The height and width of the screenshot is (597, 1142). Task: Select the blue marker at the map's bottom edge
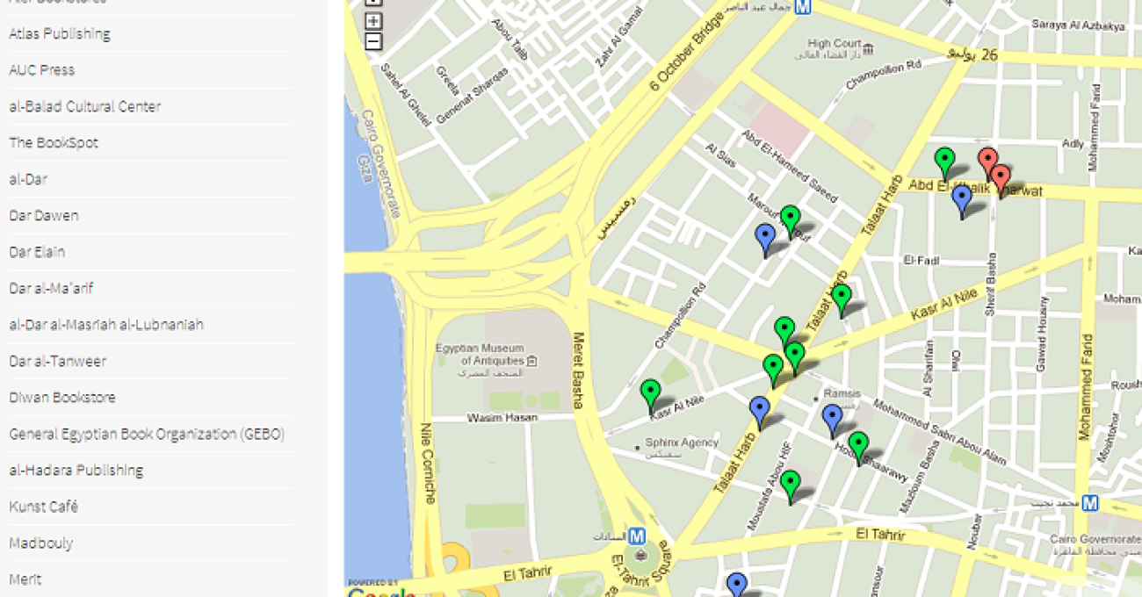click(737, 585)
